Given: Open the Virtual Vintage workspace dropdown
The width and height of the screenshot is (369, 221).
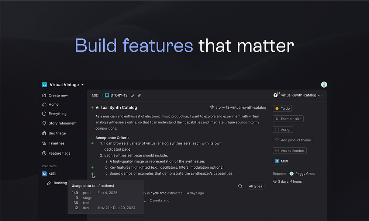Looking at the screenshot, I should click(x=82, y=85).
